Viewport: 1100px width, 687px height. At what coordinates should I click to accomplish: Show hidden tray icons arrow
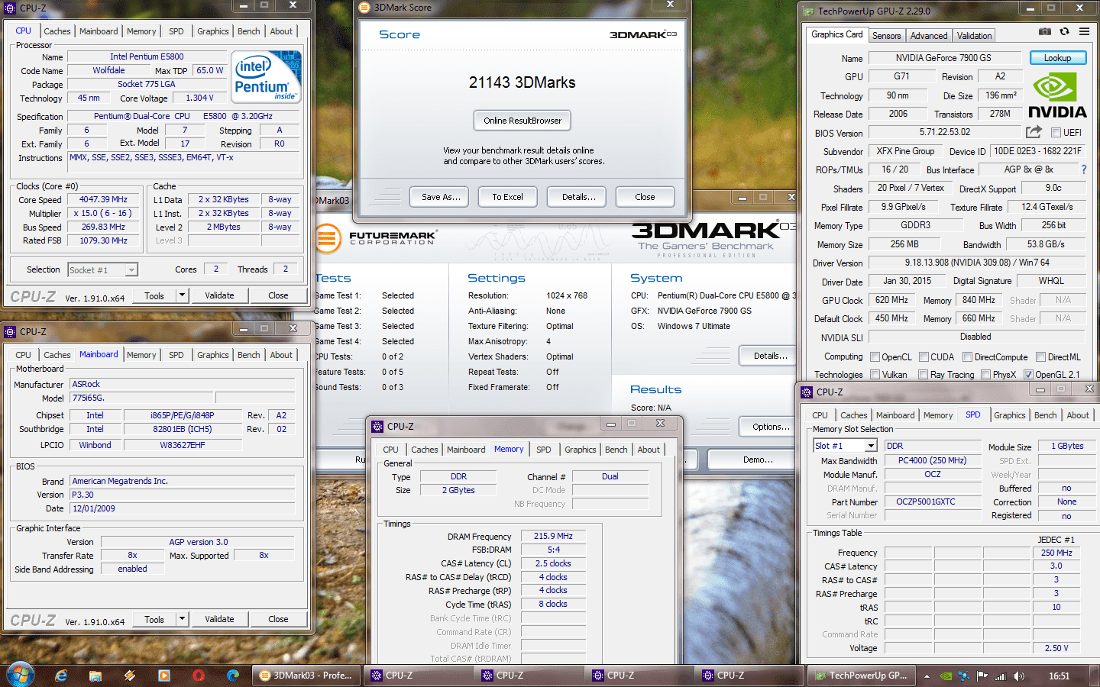tap(927, 676)
